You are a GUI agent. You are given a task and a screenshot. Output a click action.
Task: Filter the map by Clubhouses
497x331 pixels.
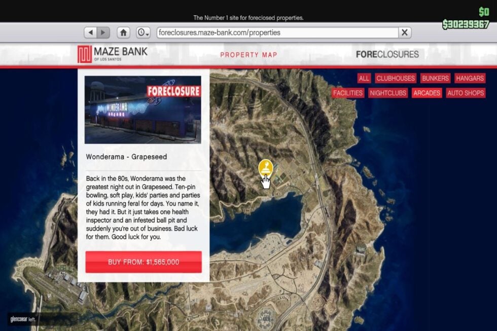click(396, 78)
